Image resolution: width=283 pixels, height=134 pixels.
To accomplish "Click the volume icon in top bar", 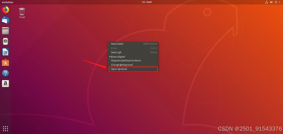I will point(271,2).
